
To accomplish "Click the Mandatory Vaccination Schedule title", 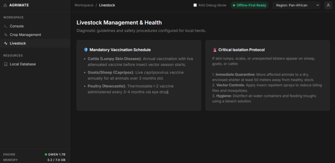I will [120, 50].
